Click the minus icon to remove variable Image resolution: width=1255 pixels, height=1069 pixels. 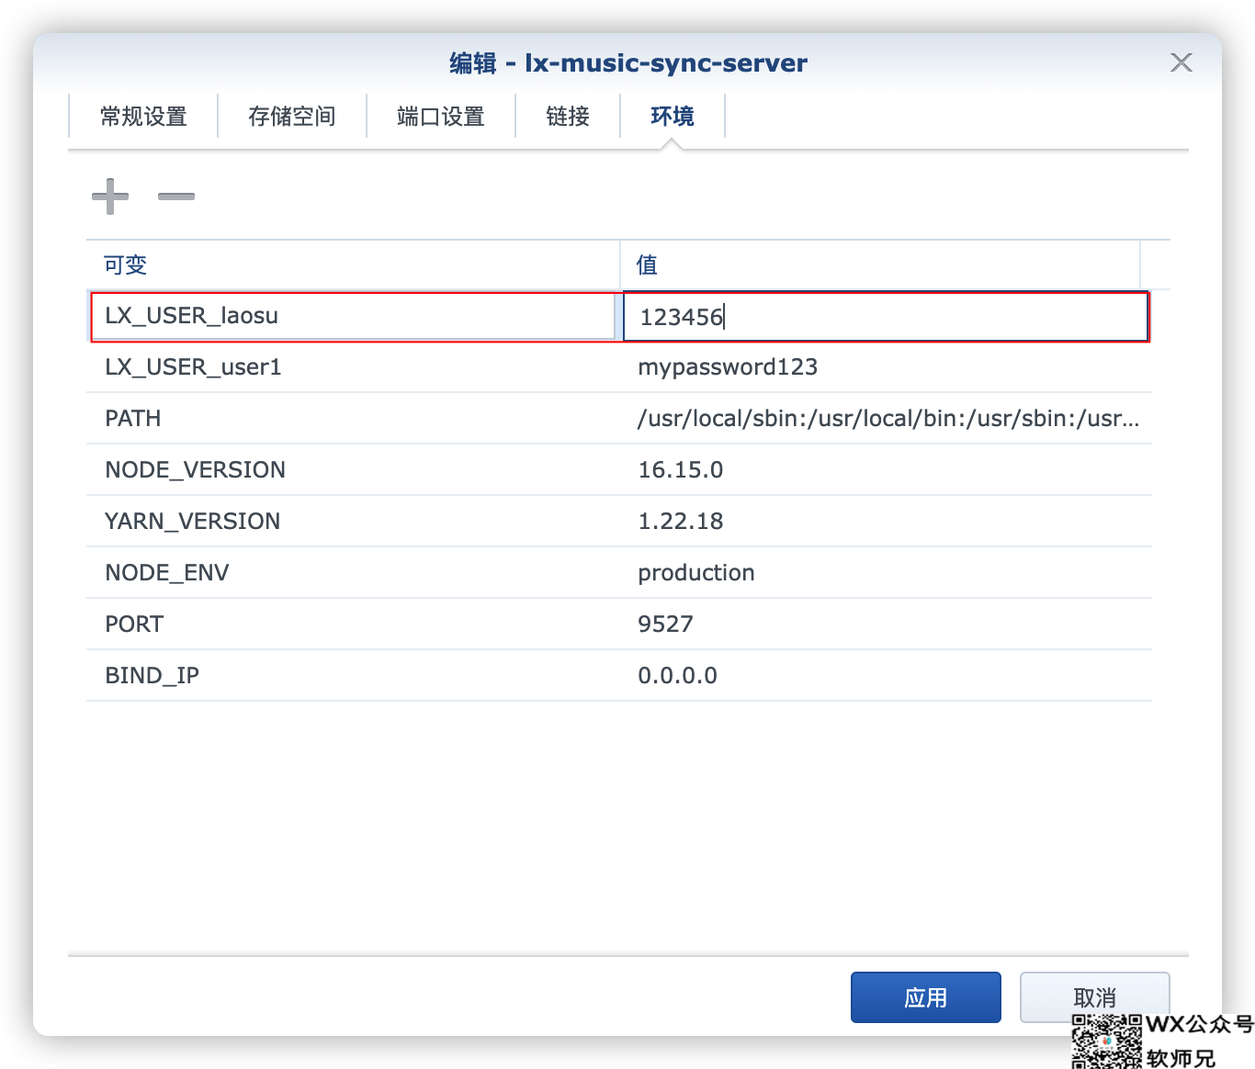pos(176,197)
